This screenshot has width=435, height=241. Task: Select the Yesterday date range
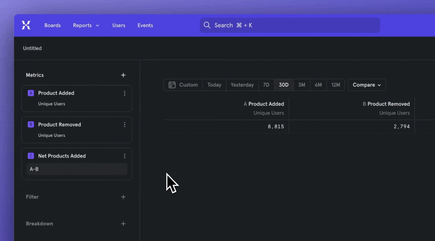(242, 85)
